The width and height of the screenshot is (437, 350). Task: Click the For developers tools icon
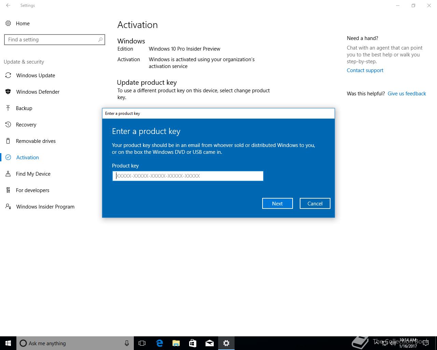[x=8, y=190]
